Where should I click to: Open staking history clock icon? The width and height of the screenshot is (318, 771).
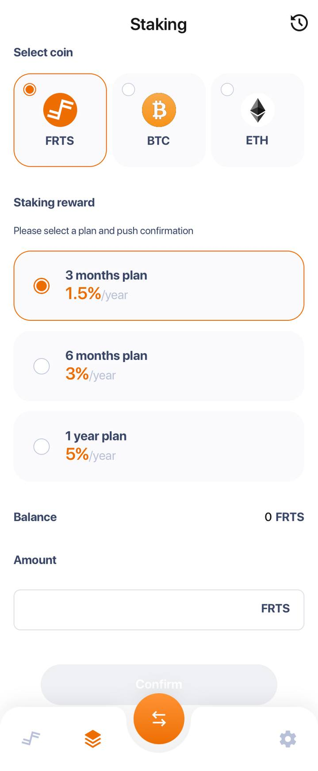tap(299, 23)
